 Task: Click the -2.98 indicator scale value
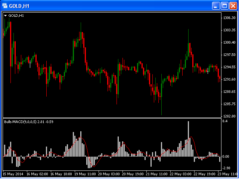click(226, 168)
